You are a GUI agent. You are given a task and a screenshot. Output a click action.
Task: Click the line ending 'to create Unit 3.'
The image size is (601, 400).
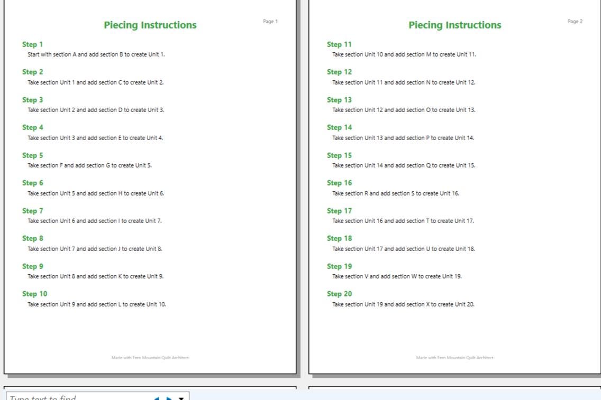pyautogui.click(x=96, y=110)
